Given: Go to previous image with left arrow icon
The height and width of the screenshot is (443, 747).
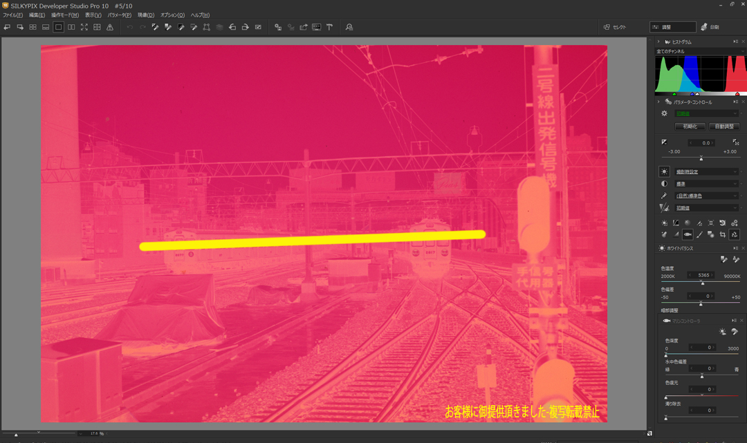Looking at the screenshot, I should pos(7,27).
